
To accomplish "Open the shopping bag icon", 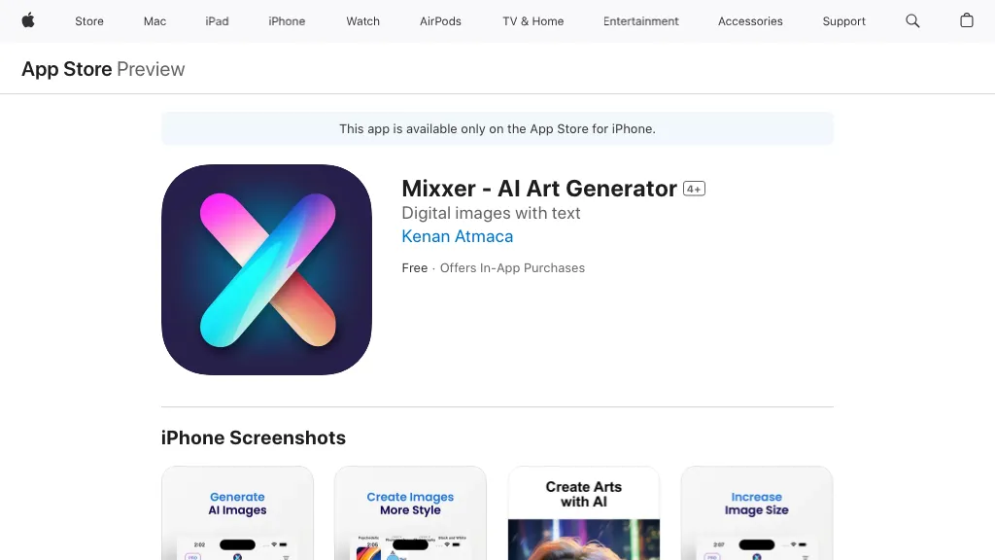I will pos(967,21).
